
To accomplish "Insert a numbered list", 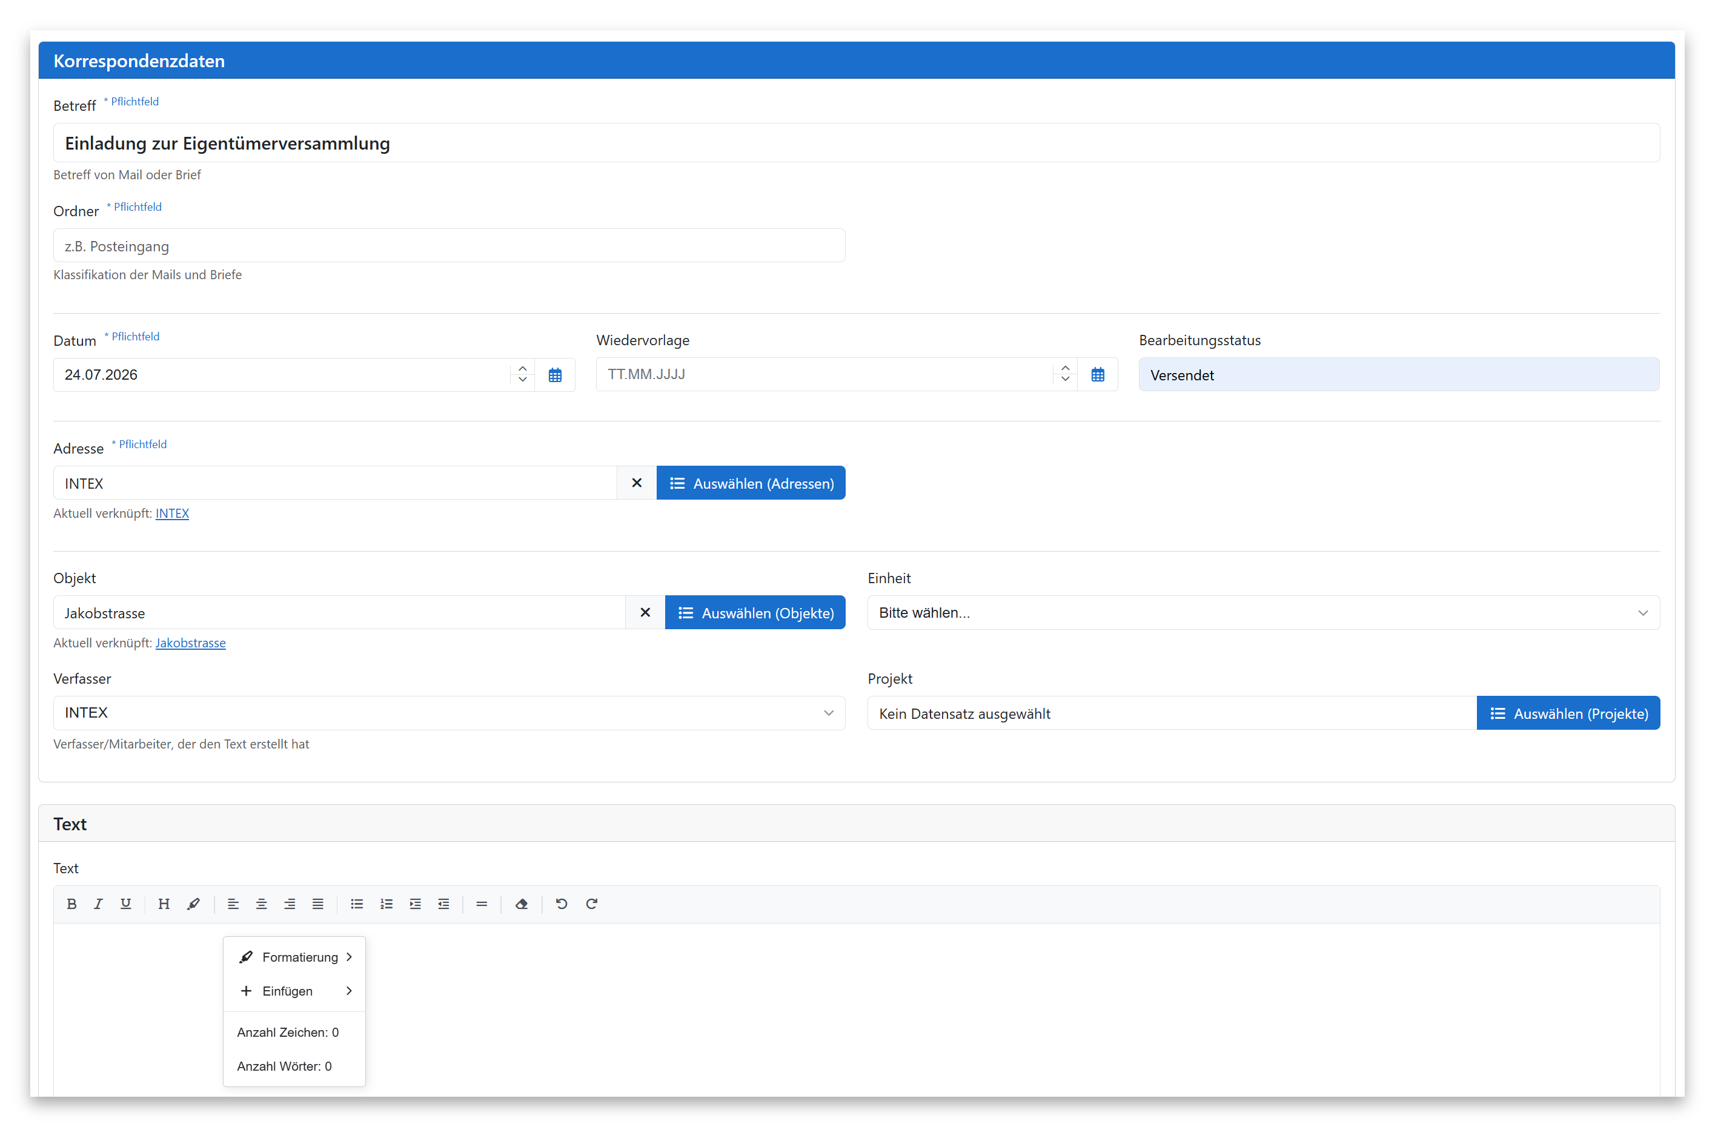I will tap(386, 904).
